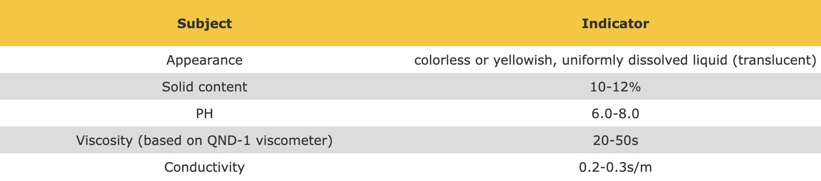Select the PH row label
The image size is (821, 181).
(204, 114)
